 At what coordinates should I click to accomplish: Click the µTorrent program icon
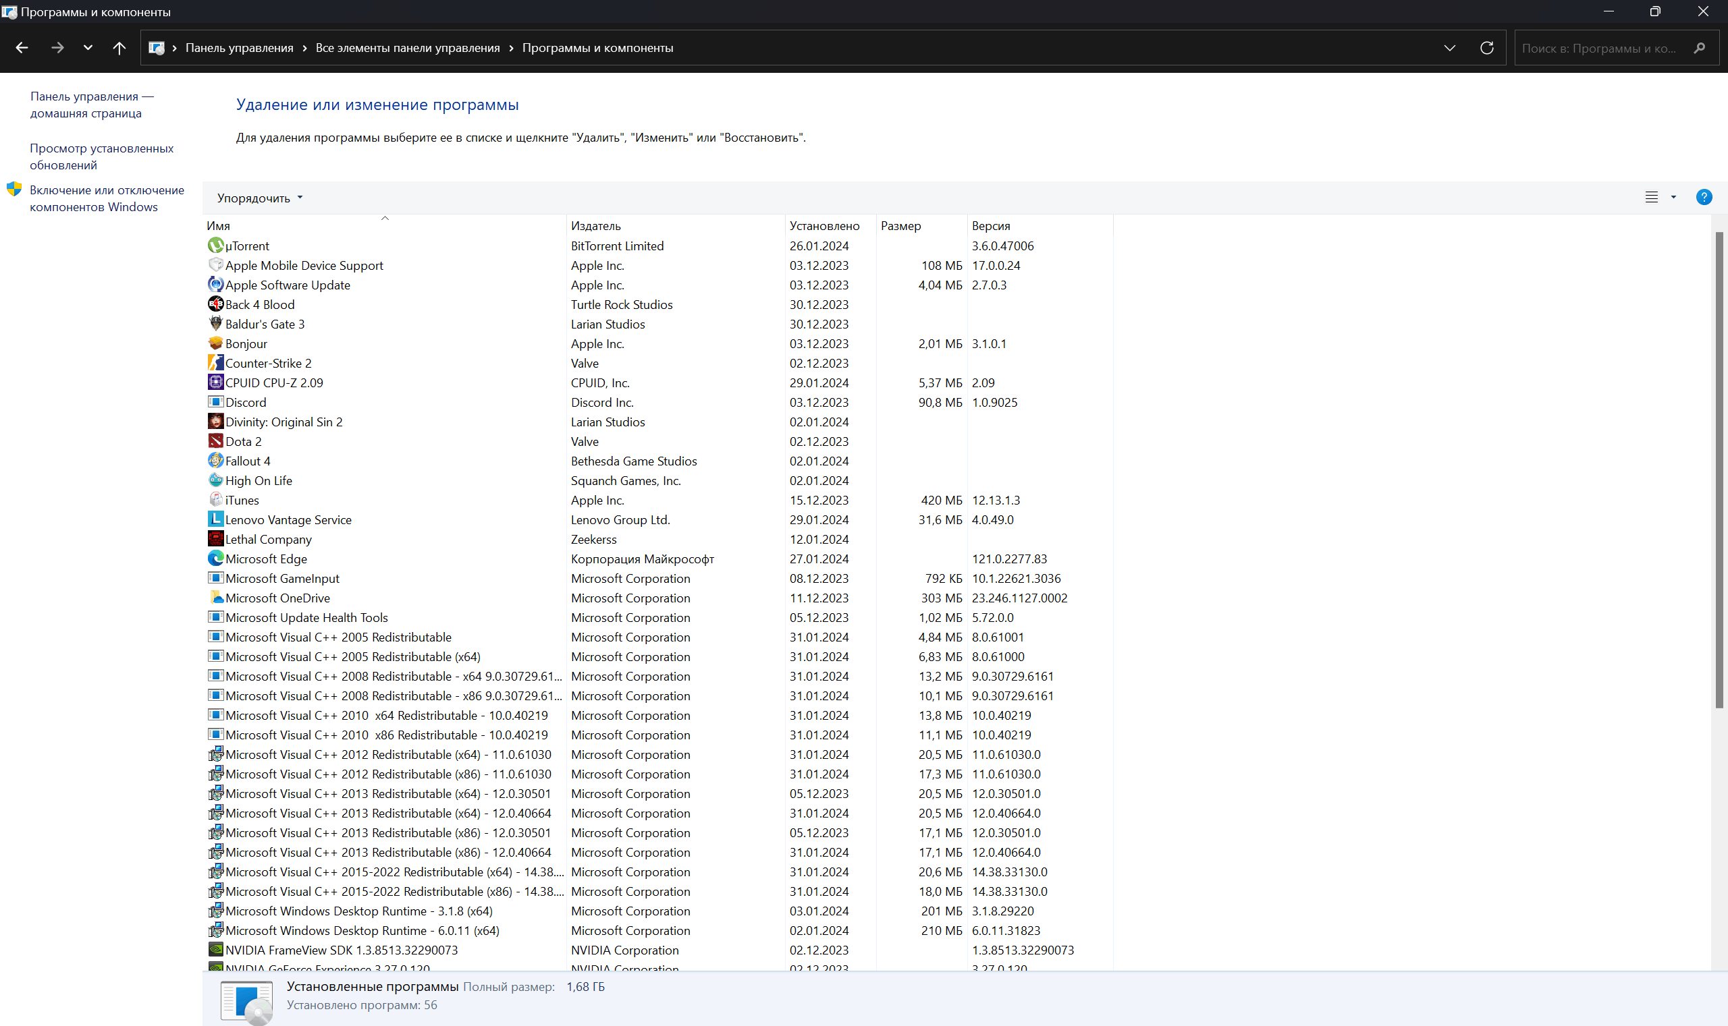pos(215,246)
